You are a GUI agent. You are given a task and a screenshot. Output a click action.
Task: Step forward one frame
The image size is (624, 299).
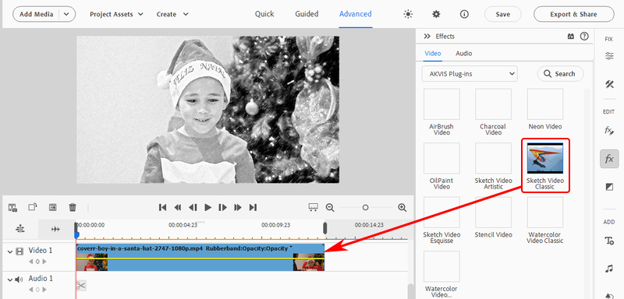pos(223,207)
